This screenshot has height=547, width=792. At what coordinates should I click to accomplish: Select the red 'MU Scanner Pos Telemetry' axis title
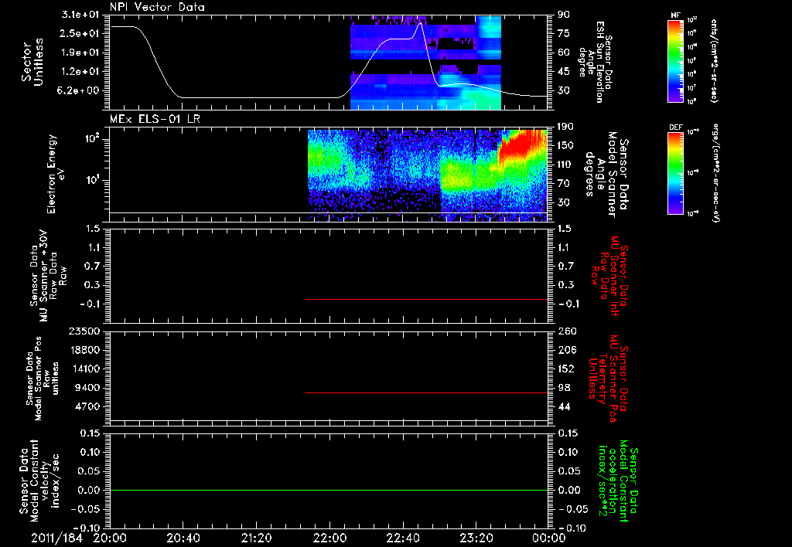click(x=608, y=379)
